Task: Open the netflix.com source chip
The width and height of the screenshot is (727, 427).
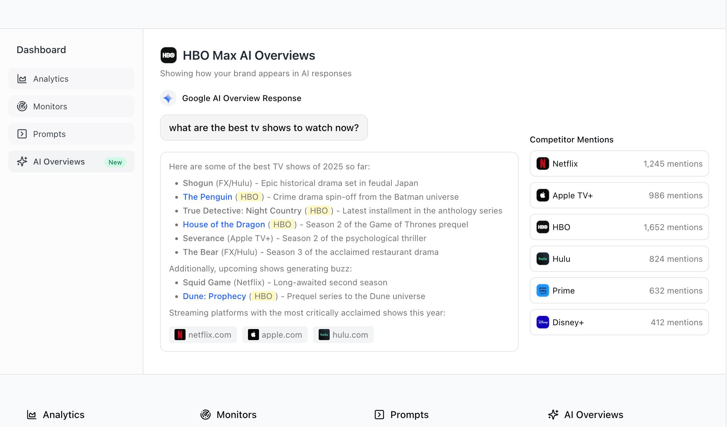Action: pos(203,335)
